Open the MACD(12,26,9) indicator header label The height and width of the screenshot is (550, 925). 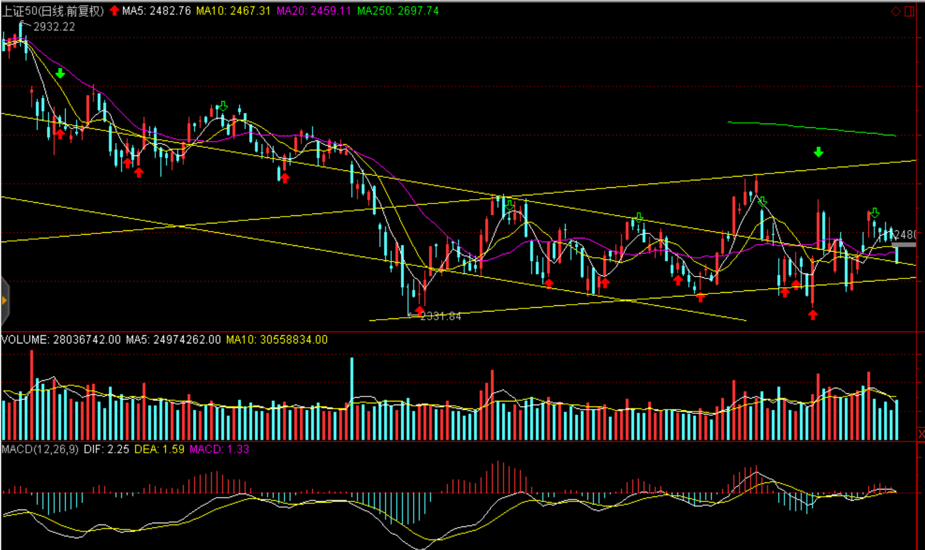(40, 449)
